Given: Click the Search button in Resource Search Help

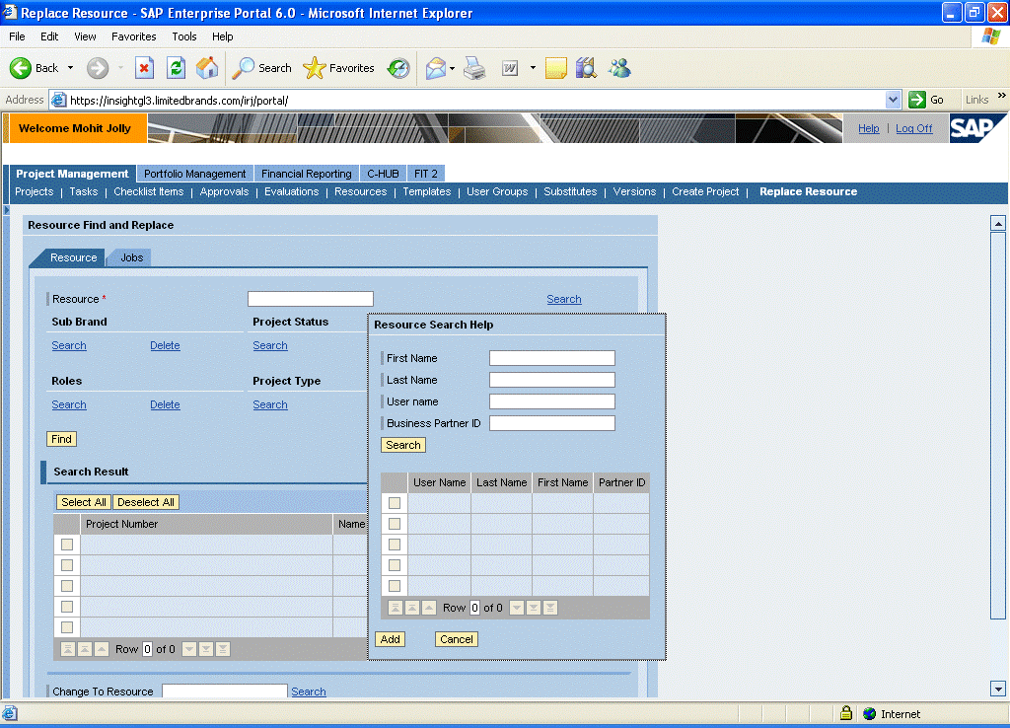Looking at the screenshot, I should [x=403, y=445].
